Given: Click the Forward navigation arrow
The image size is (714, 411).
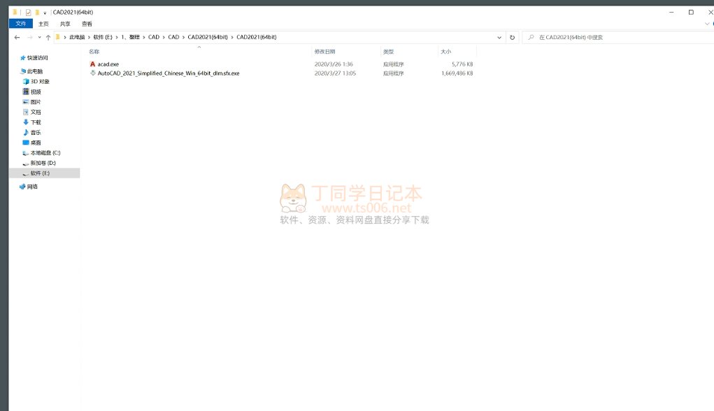Looking at the screenshot, I should point(29,37).
